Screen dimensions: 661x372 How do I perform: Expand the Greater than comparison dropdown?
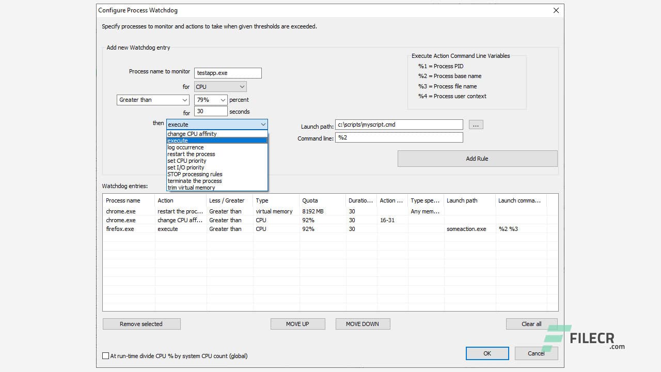click(x=152, y=100)
